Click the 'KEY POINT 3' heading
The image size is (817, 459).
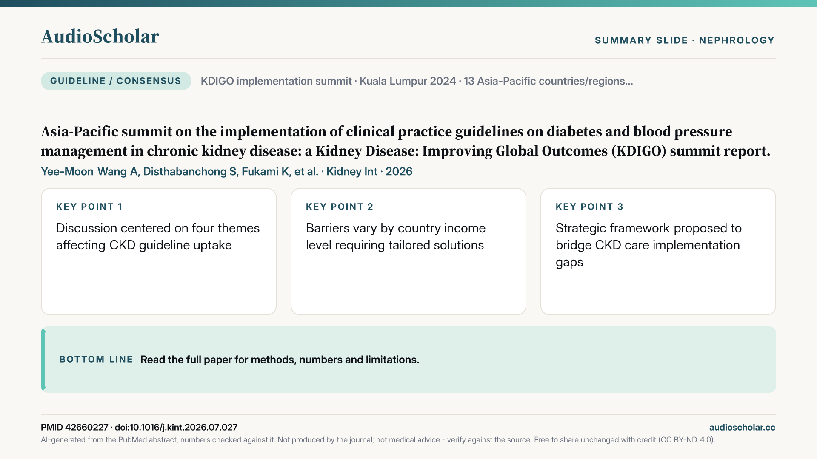tap(589, 207)
